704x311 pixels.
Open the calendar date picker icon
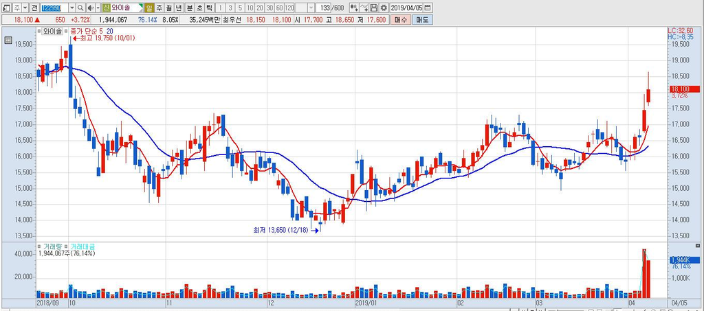point(428,8)
